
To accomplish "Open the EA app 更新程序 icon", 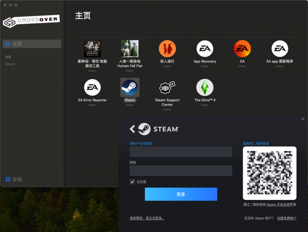I will tap(280, 48).
